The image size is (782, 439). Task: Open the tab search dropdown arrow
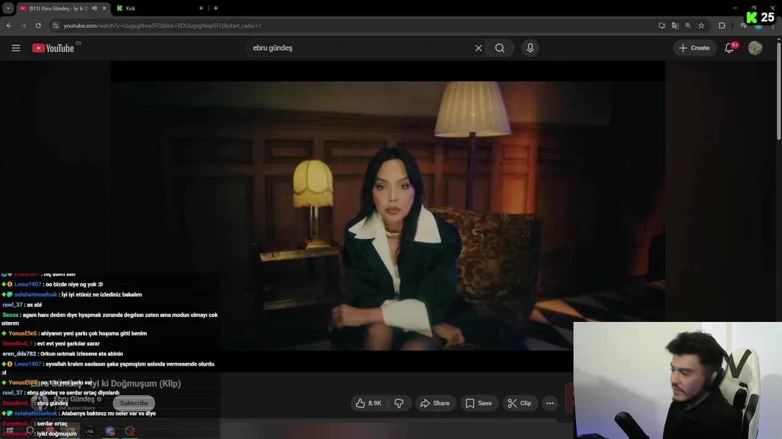(8, 8)
